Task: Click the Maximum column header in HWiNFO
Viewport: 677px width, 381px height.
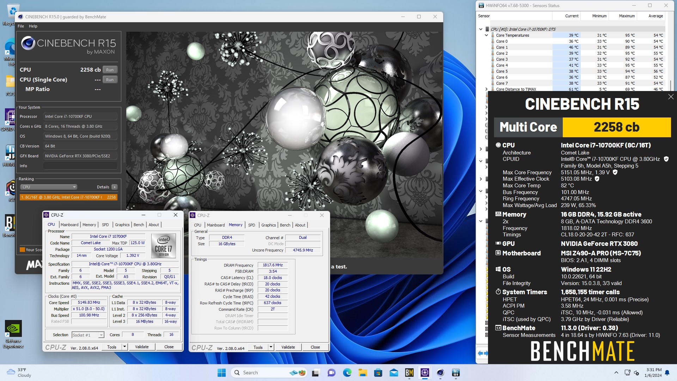Action: point(623,16)
